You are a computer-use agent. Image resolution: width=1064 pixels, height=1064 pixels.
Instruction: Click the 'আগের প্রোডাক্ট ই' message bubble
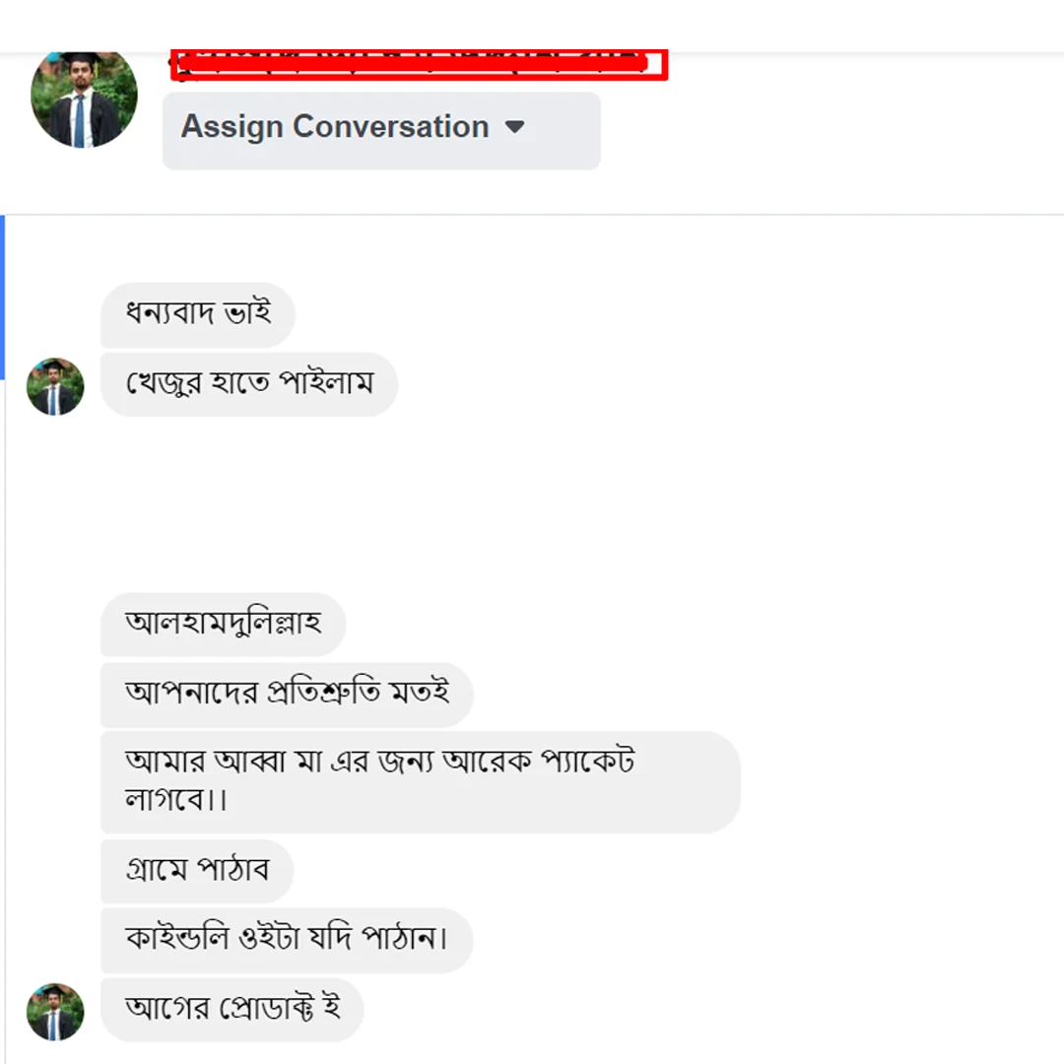coord(232,1009)
